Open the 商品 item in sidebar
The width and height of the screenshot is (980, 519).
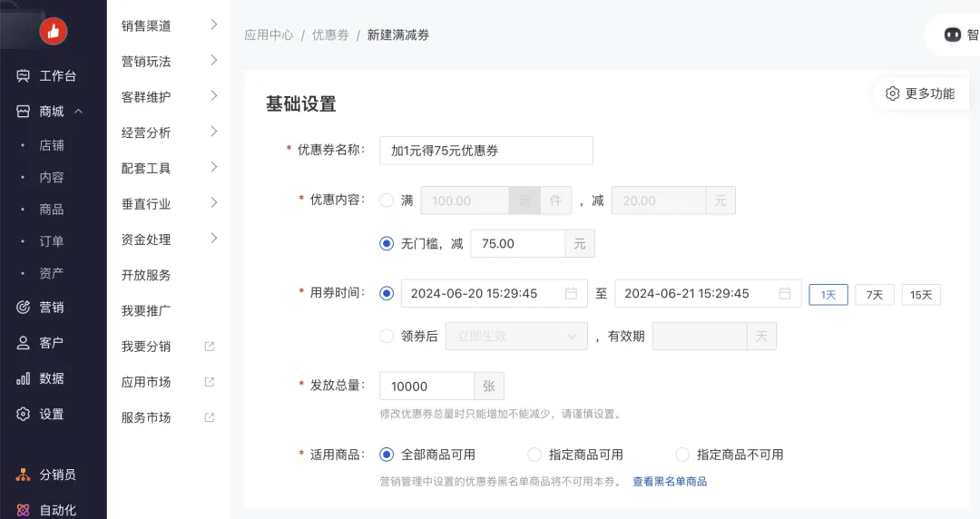point(52,209)
